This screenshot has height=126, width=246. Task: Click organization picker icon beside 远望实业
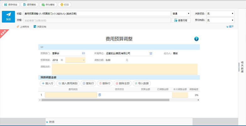(151, 54)
